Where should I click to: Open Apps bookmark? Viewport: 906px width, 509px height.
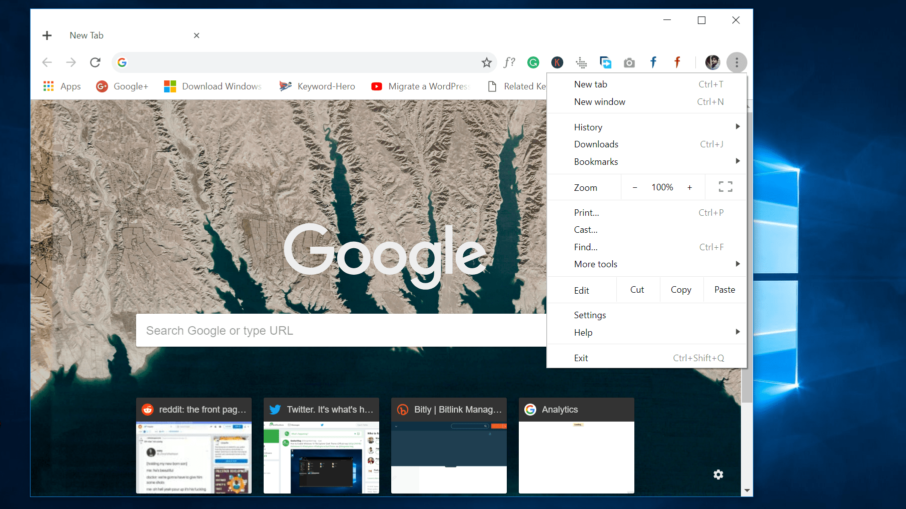point(62,86)
